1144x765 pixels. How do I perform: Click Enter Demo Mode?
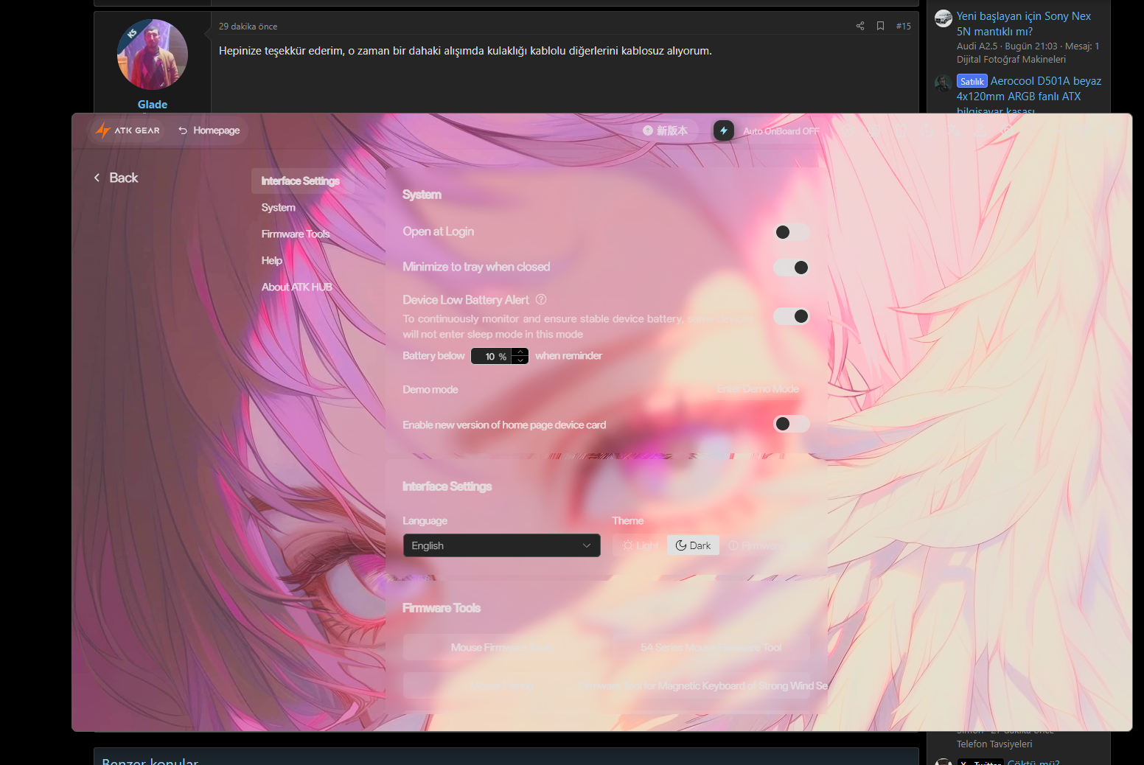(x=758, y=388)
